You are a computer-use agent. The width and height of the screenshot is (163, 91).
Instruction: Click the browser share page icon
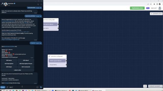point(148,4)
